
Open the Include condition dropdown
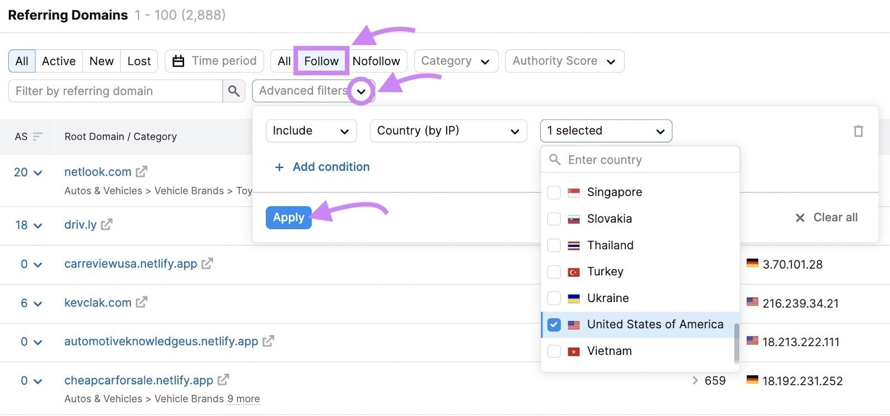(311, 131)
